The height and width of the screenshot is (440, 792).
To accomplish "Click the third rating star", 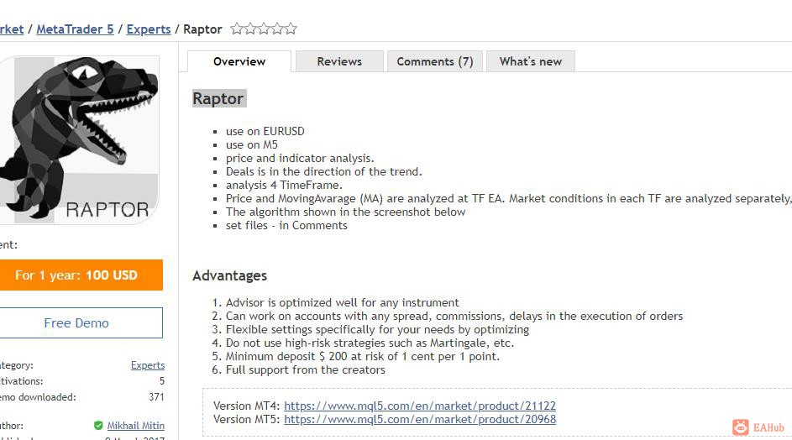I will pos(264,29).
